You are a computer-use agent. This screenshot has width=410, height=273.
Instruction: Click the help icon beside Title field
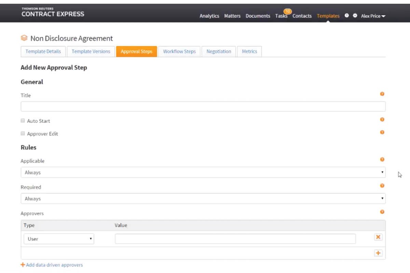382,94
